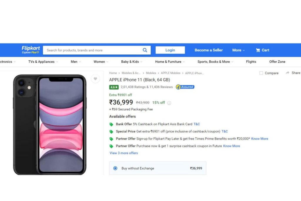The width and height of the screenshot is (301, 201).
Task: Open the Flights menu item
Action: coord(251,62)
